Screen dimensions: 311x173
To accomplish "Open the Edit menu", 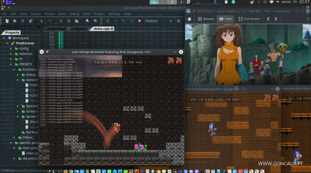I will (13, 14).
